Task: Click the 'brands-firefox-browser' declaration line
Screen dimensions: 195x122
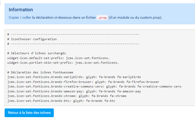Action: point(83,82)
